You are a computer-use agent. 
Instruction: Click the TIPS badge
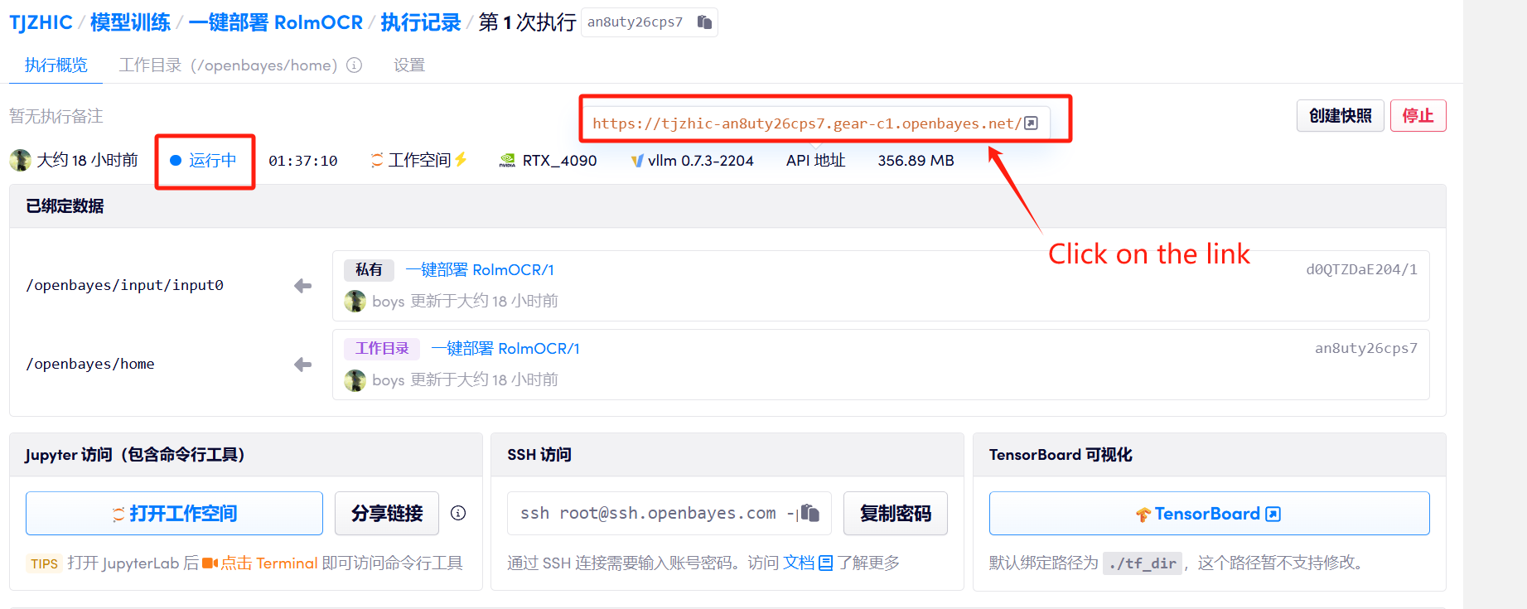[x=44, y=563]
